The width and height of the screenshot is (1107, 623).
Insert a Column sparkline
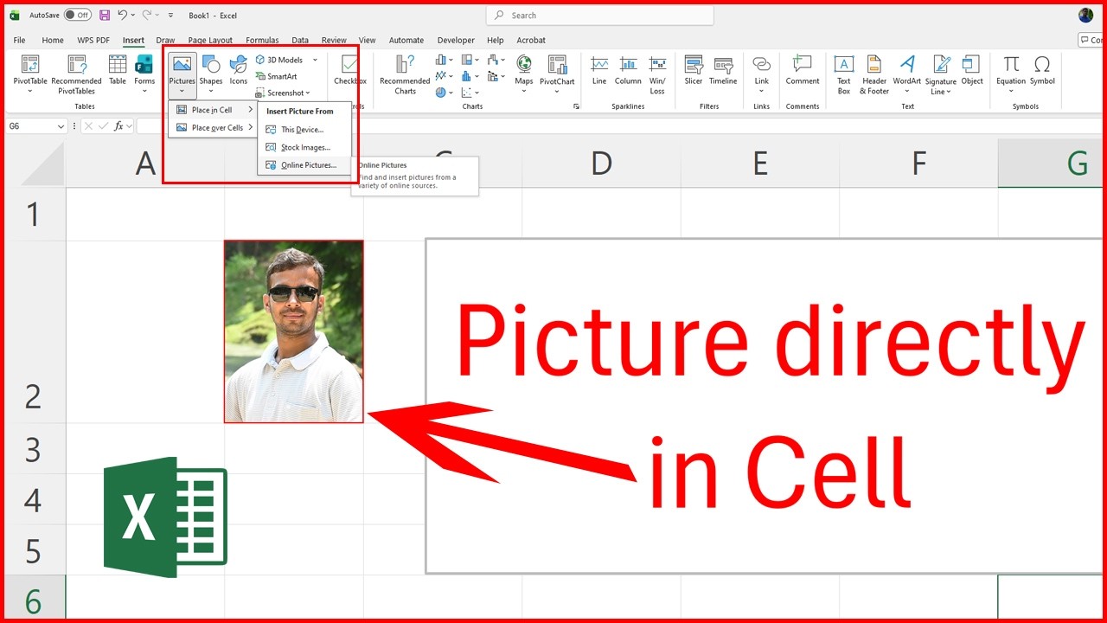628,71
